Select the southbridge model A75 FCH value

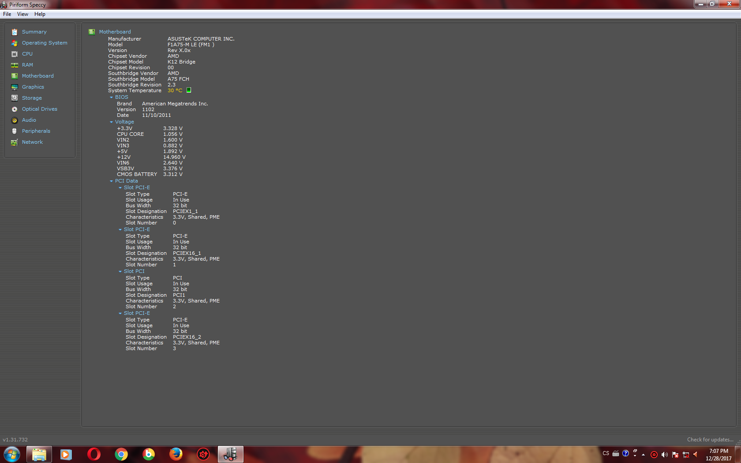(178, 79)
